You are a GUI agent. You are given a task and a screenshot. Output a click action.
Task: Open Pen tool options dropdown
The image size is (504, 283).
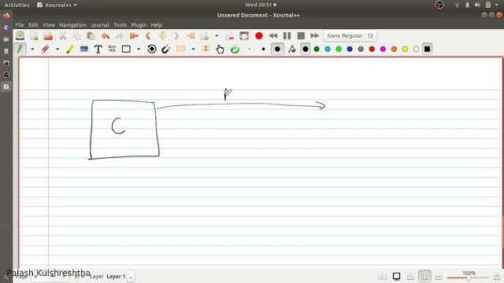click(32, 49)
